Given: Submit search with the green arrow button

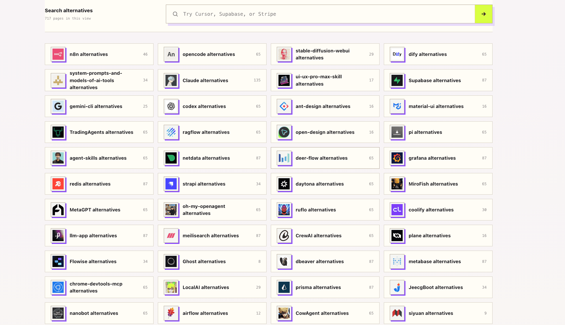Looking at the screenshot, I should pos(483,14).
